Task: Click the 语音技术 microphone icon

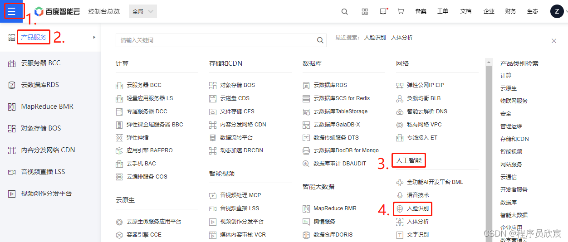Action: (x=400, y=195)
